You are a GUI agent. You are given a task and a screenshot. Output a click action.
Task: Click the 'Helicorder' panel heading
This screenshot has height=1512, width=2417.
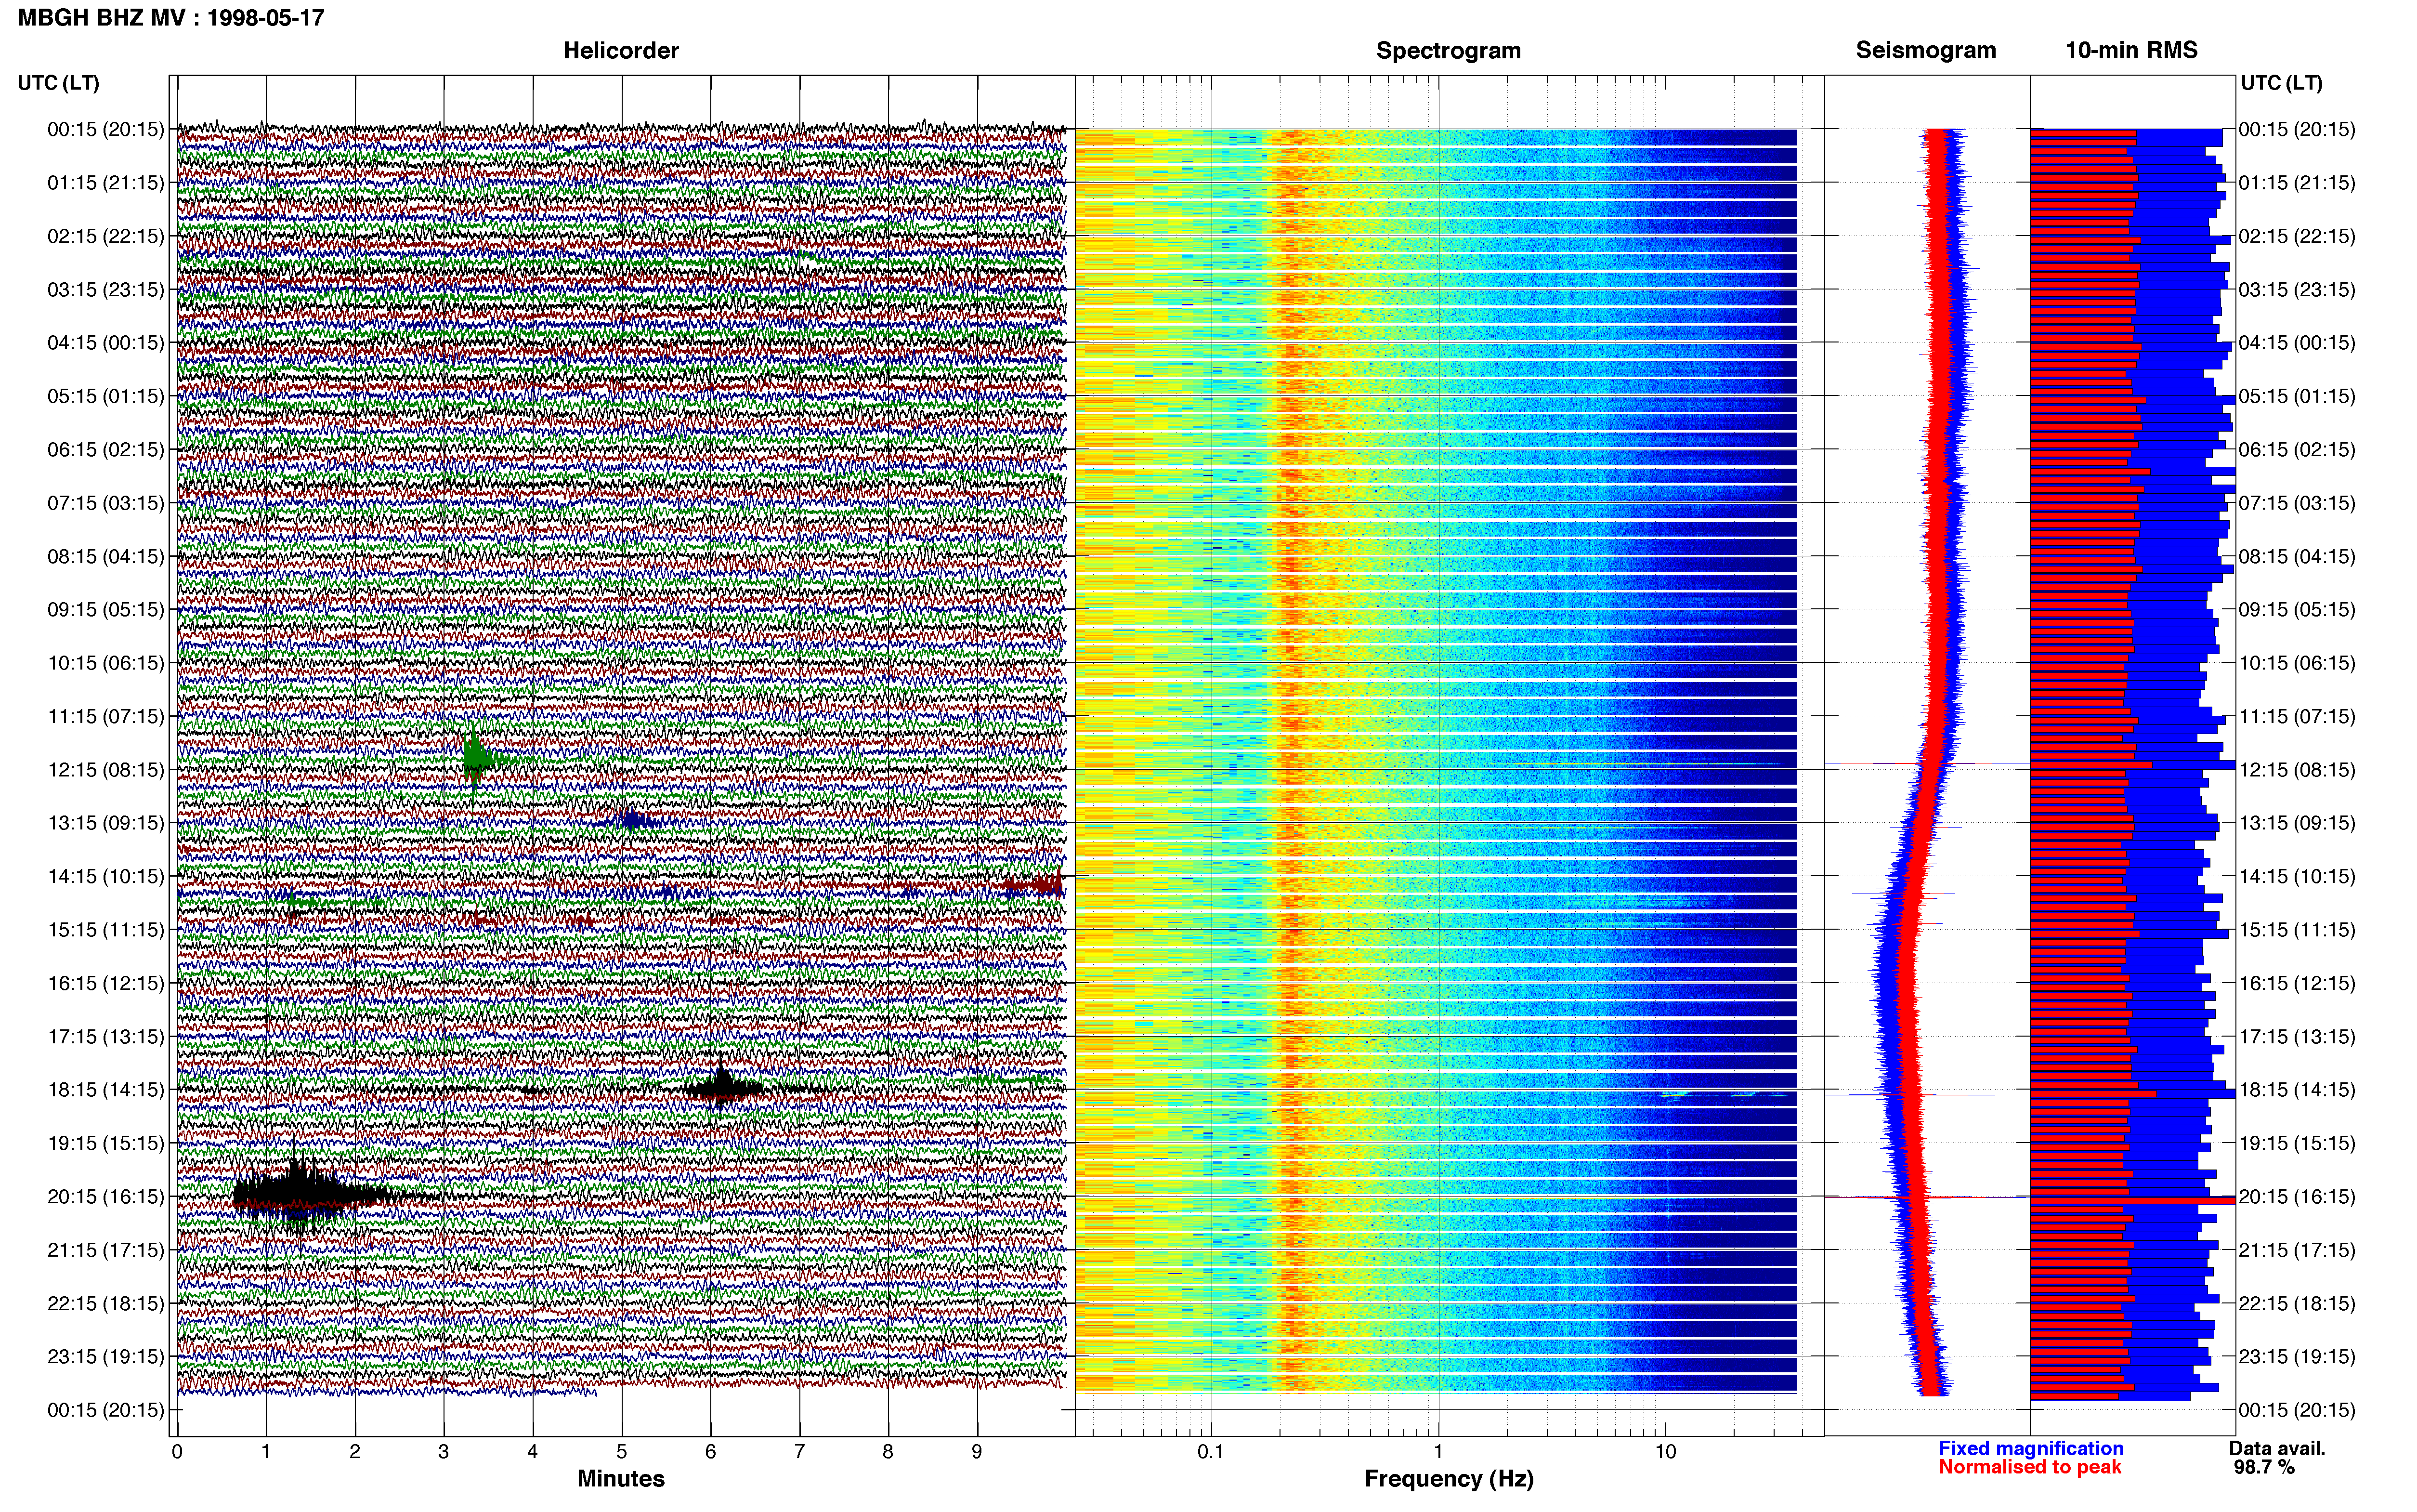(x=621, y=50)
